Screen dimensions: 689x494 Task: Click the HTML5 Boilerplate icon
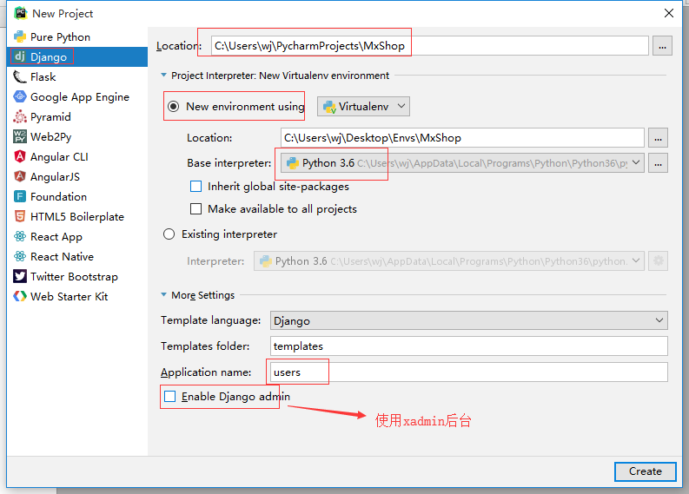20,216
